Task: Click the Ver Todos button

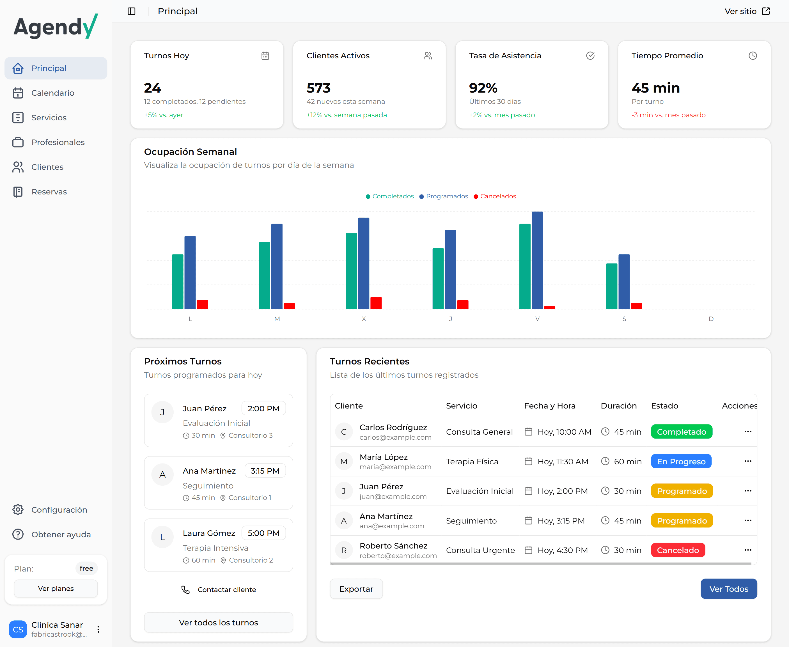Action: pos(728,589)
